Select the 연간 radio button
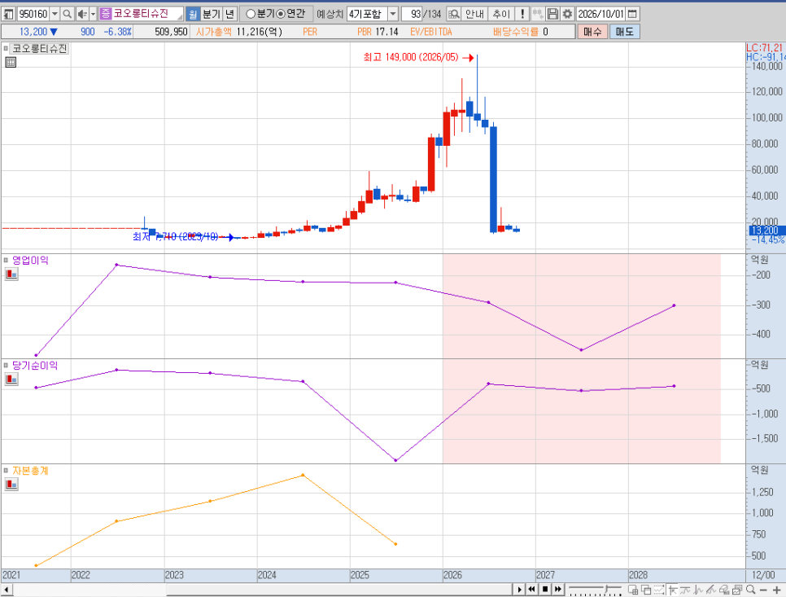The height and width of the screenshot is (597, 786). 281,14
